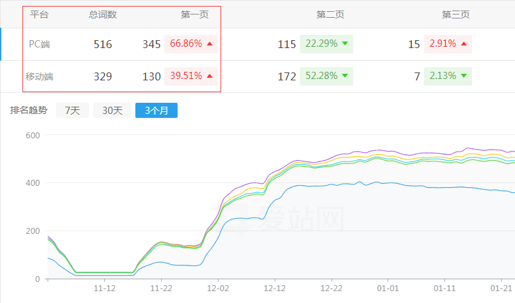The height and width of the screenshot is (303, 515).
Task: Choose the 3个月 trend tab
Action: (x=156, y=111)
